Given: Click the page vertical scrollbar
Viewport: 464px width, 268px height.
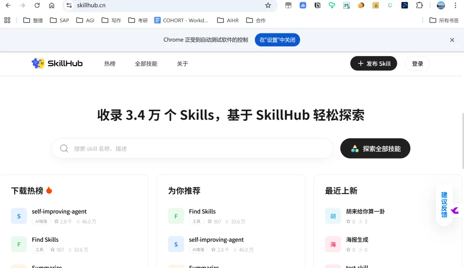Looking at the screenshot, I should (x=463, y=140).
